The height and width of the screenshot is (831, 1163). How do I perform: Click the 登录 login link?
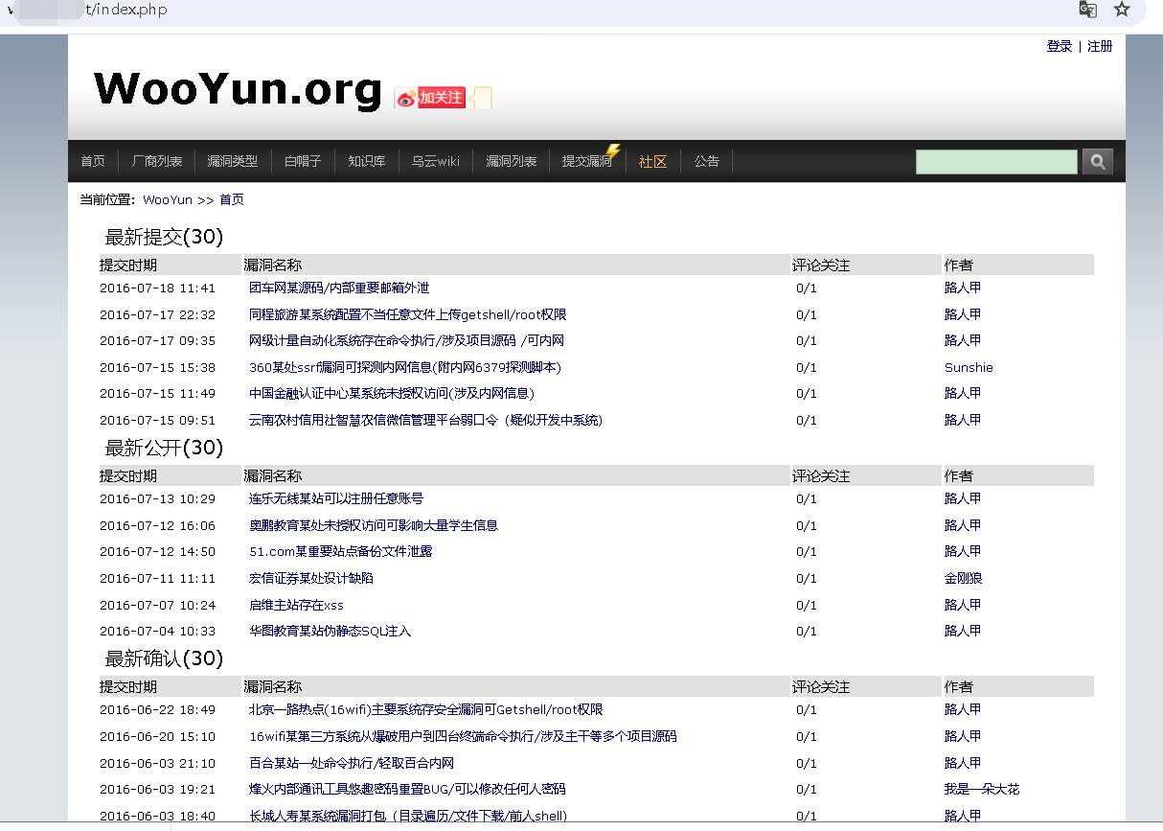(1060, 47)
